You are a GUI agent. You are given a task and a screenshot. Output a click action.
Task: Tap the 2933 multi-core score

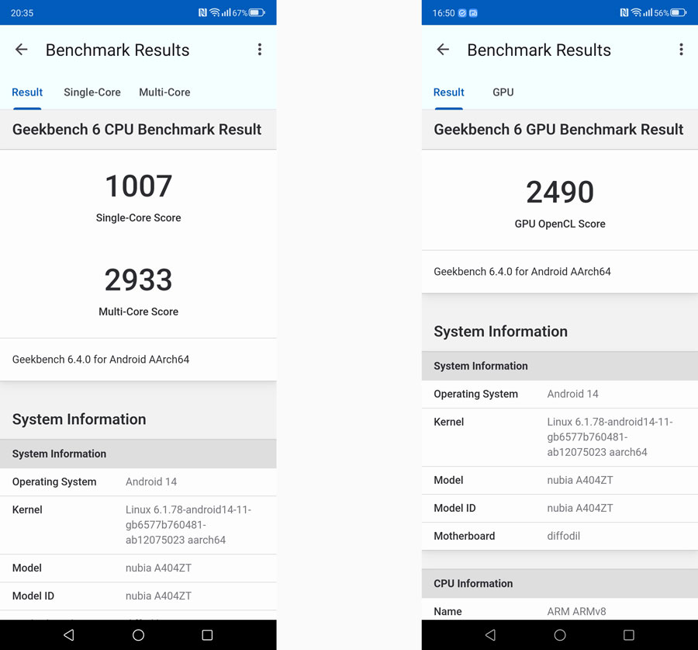pos(139,280)
